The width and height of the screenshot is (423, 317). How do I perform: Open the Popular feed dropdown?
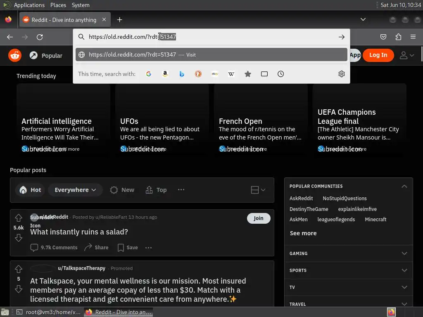46,56
